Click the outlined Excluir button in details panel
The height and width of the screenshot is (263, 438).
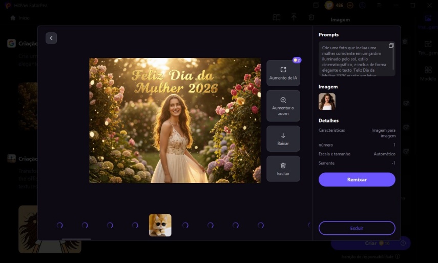(357, 228)
